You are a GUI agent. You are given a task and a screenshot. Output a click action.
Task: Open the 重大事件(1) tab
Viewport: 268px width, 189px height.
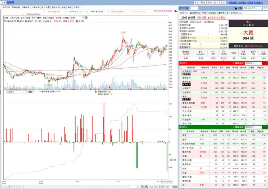click(x=195, y=13)
